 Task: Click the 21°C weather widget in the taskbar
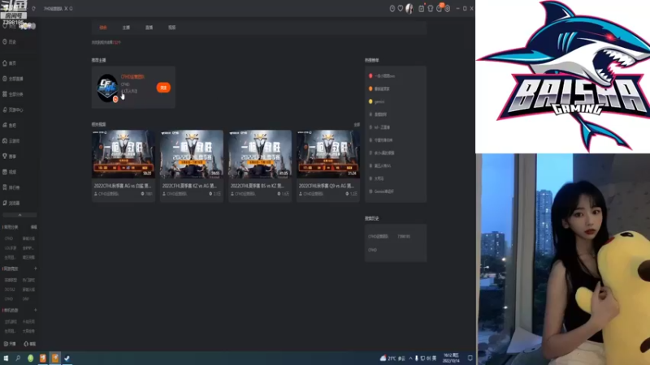392,359
